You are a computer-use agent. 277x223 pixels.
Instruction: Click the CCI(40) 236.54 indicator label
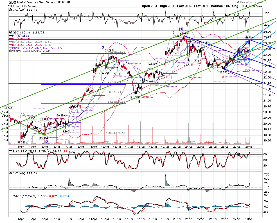click(x=25, y=173)
